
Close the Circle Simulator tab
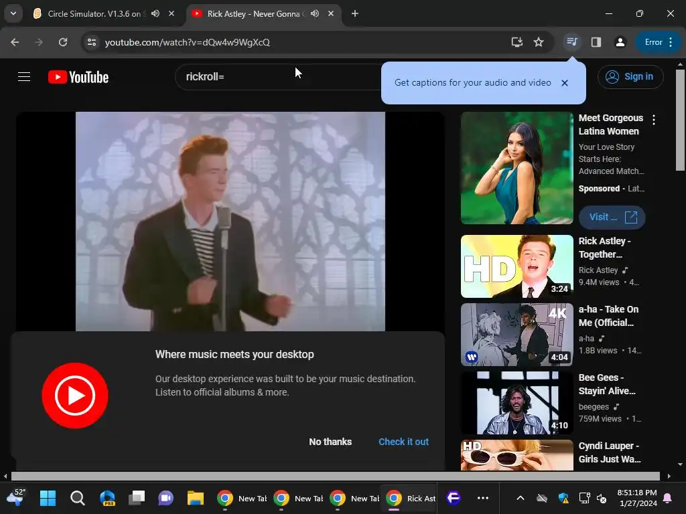(171, 13)
